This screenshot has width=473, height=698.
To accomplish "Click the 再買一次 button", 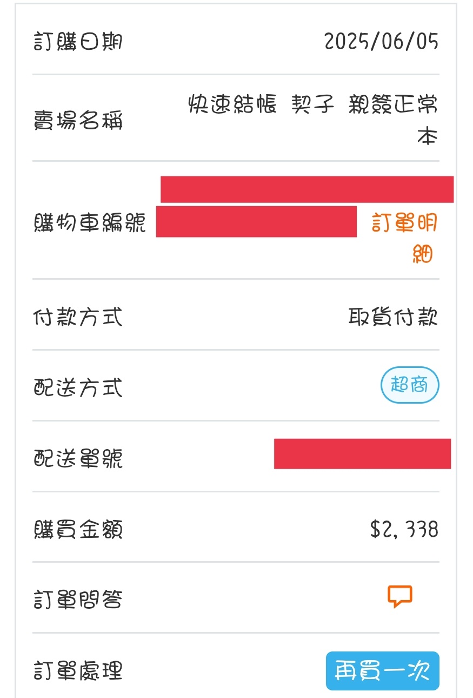I will [x=383, y=671].
